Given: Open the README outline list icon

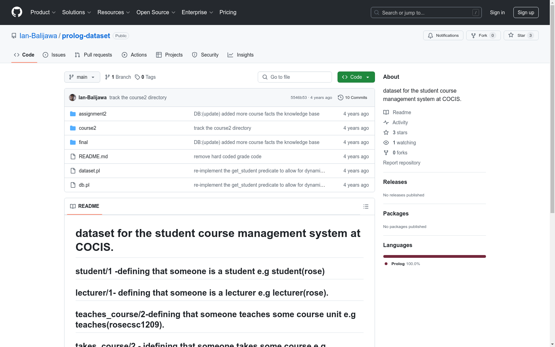Looking at the screenshot, I should tap(366, 206).
